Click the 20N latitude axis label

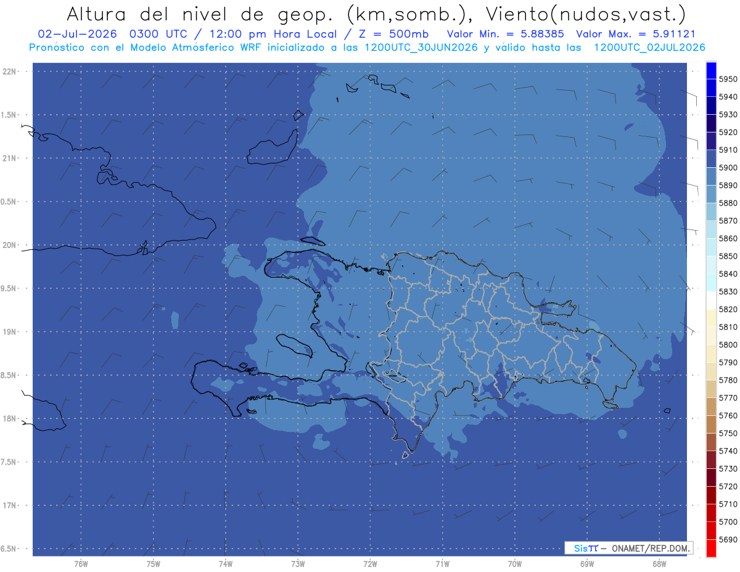click(x=10, y=245)
